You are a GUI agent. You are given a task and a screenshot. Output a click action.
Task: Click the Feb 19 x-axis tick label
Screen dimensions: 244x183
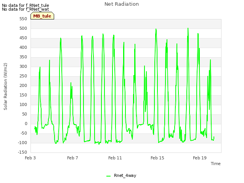pos(200,158)
